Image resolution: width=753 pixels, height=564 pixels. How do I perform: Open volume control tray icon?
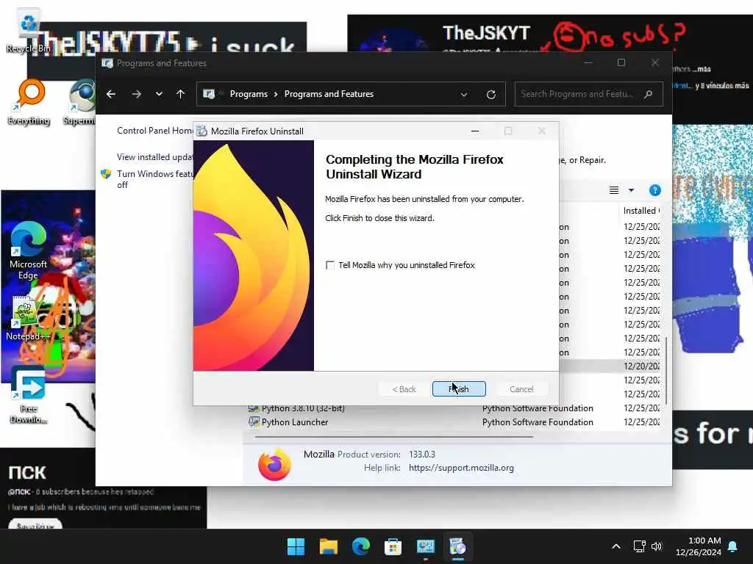tap(657, 546)
